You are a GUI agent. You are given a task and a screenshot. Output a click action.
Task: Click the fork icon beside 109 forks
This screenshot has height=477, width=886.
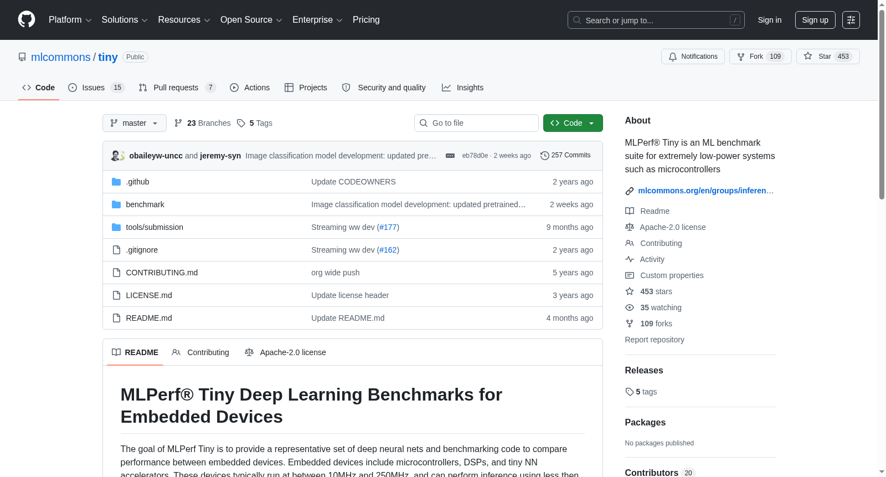pos(630,324)
